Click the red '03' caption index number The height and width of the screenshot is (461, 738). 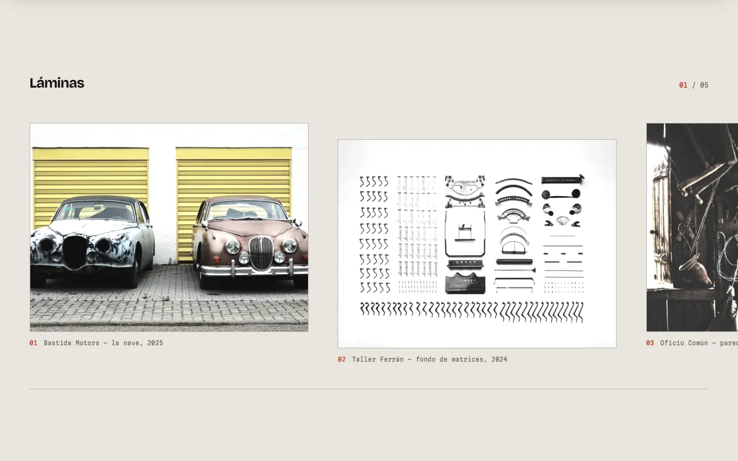650,343
